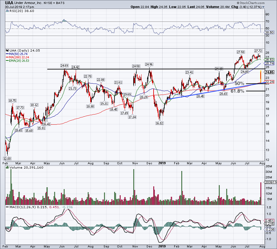The height and width of the screenshot is (249, 277).
Task: Click the 'Chg -3.40 (-12.37%)' value
Action: [x=246, y=7]
